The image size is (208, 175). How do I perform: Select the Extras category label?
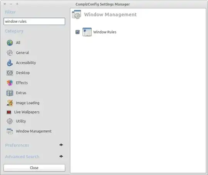coord(21,93)
